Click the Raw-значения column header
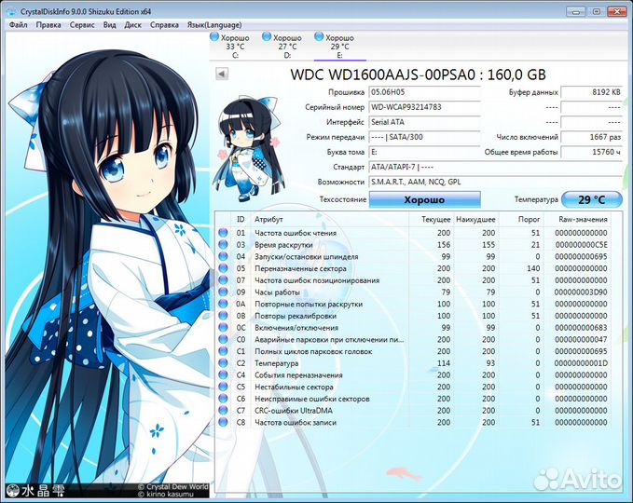This screenshot has width=633, height=503. [583, 220]
